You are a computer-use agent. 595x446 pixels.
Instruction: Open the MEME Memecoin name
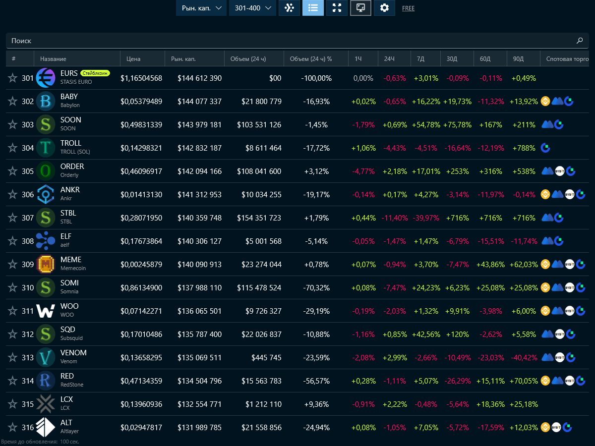pyautogui.click(x=71, y=260)
